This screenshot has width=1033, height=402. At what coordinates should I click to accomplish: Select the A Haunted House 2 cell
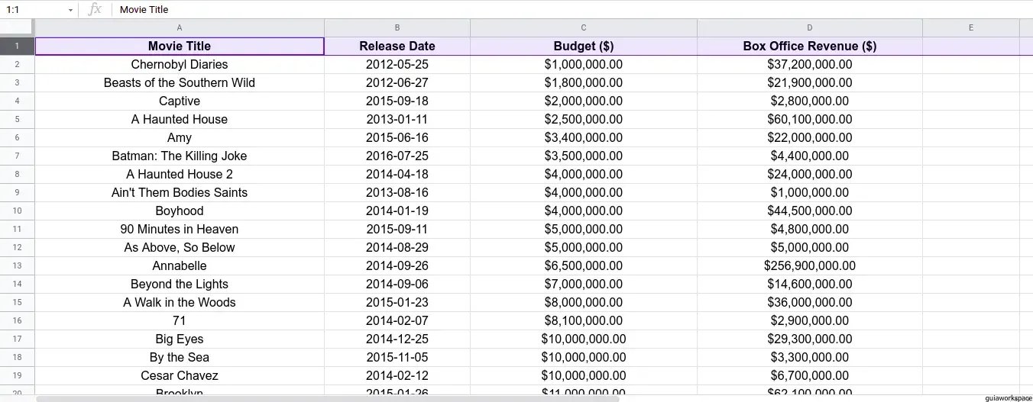(180, 174)
